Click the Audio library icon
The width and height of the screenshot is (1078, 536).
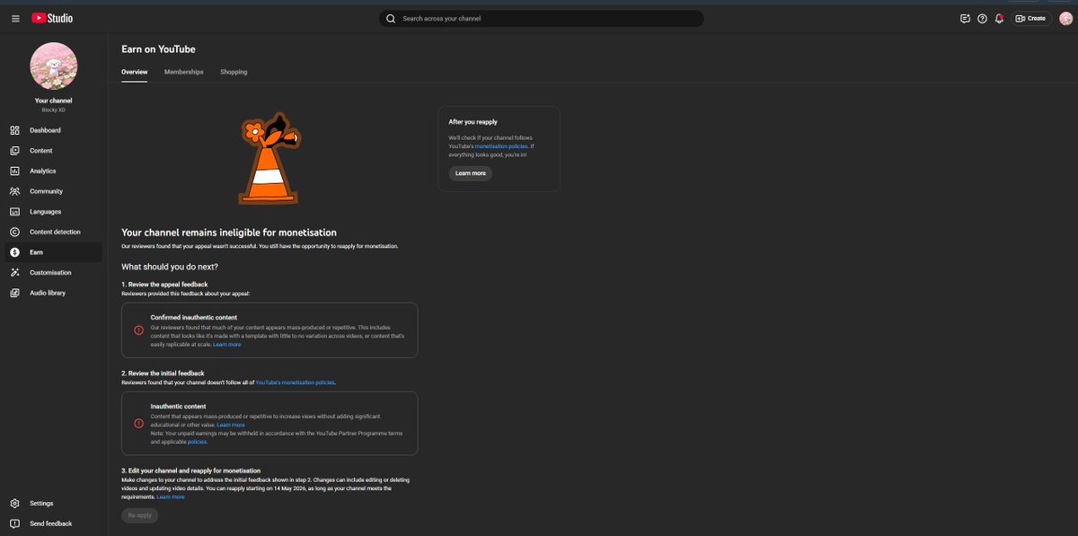click(x=15, y=293)
